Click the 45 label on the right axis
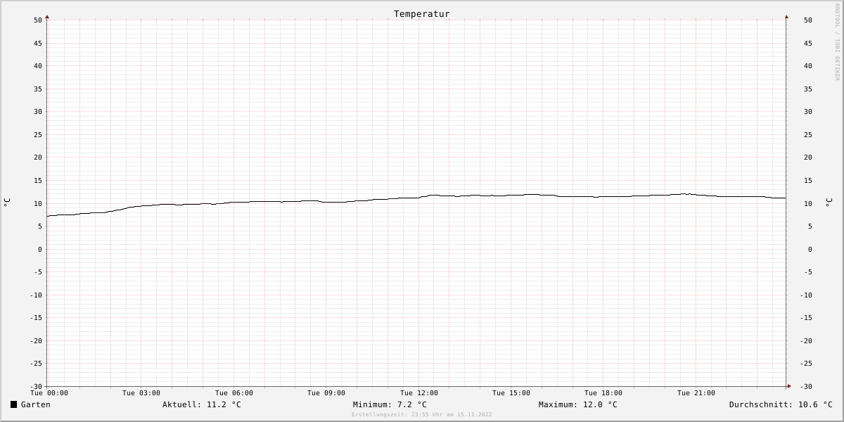Screen dimensions: 844x422 807,44
